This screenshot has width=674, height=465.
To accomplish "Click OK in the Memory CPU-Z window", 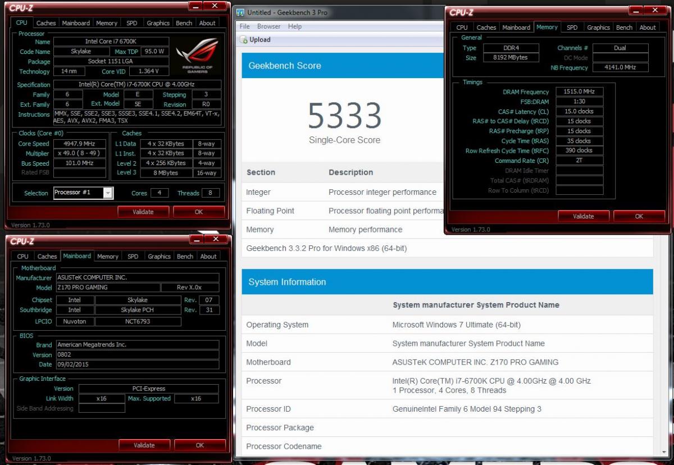I will pos(639,216).
